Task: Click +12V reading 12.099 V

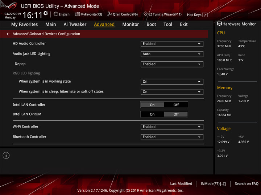Action: pyautogui.click(x=223, y=142)
